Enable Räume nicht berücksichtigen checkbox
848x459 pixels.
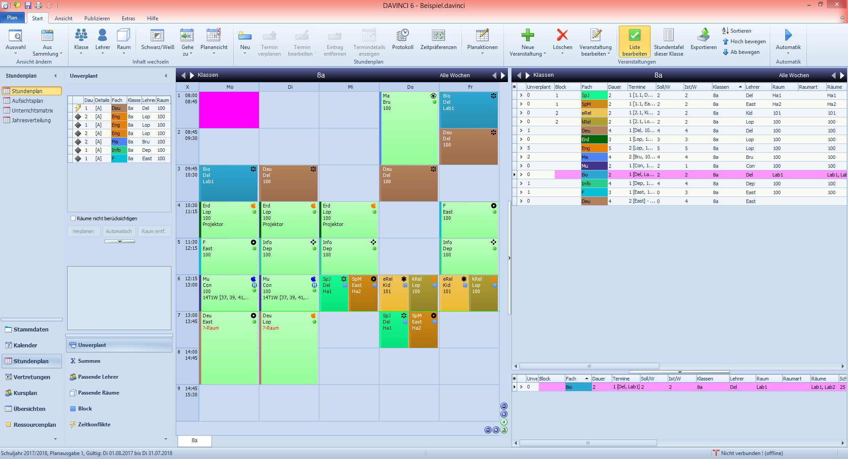(73, 218)
